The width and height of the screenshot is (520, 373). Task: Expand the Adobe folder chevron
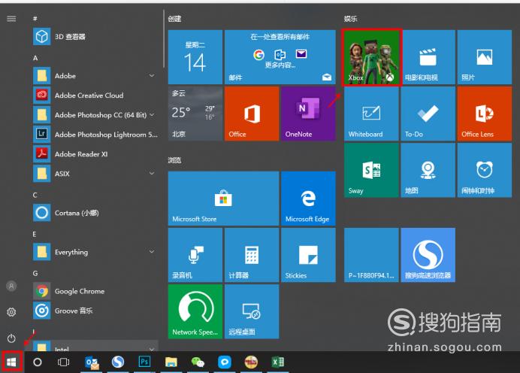[152, 76]
